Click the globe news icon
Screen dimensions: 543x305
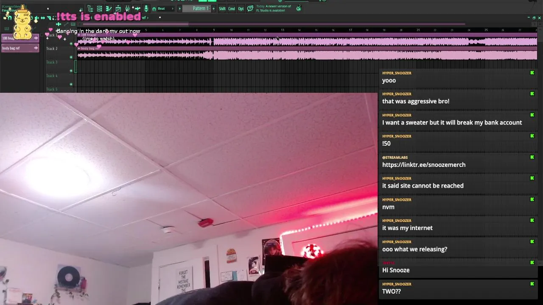coord(299,8)
